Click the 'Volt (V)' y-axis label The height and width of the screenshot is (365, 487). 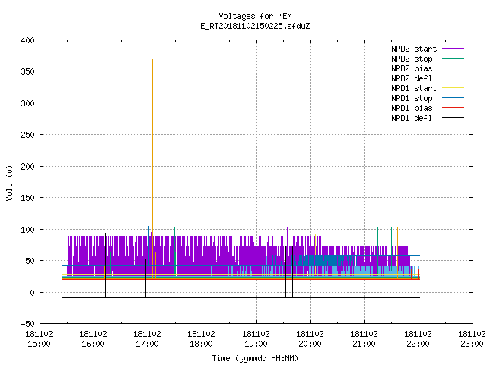[x=9, y=182]
